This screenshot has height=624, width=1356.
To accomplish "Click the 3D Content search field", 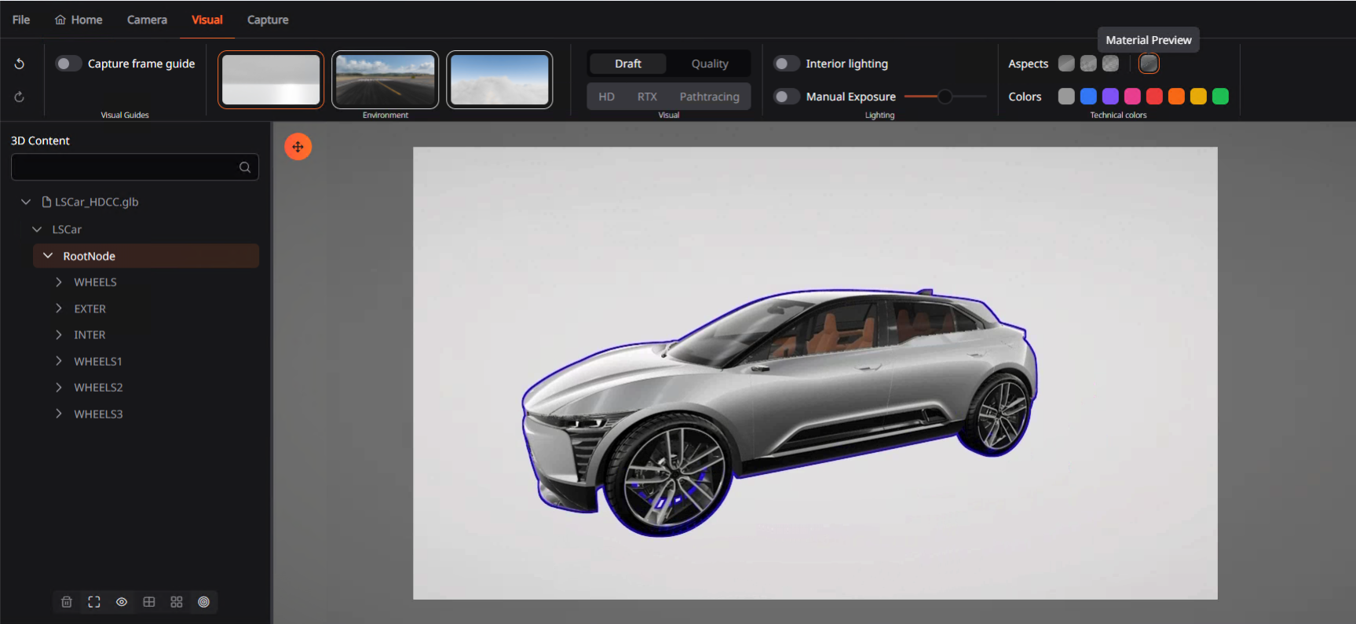I will (135, 167).
